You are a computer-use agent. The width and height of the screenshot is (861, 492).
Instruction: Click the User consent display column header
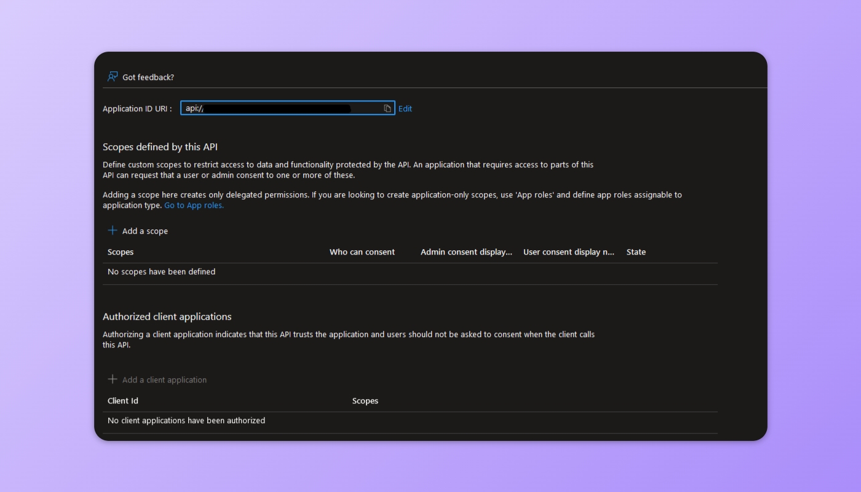tap(568, 252)
